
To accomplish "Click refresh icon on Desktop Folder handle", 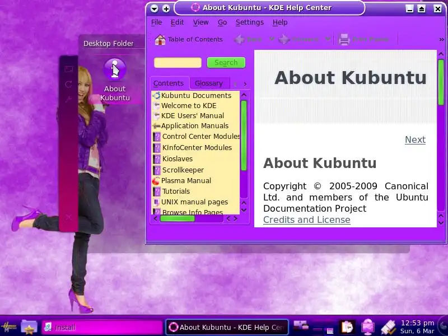I will pyautogui.click(x=68, y=85).
